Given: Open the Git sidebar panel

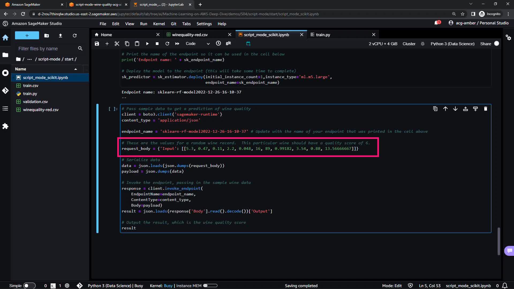Looking at the screenshot, I should point(5,90).
